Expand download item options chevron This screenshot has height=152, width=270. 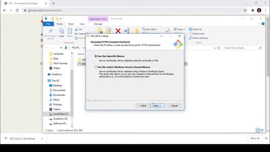point(42,138)
